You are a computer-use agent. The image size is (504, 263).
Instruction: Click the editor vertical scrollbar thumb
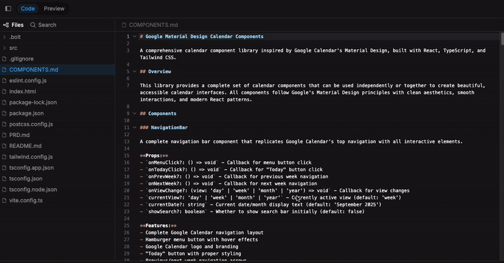tap(502, 39)
